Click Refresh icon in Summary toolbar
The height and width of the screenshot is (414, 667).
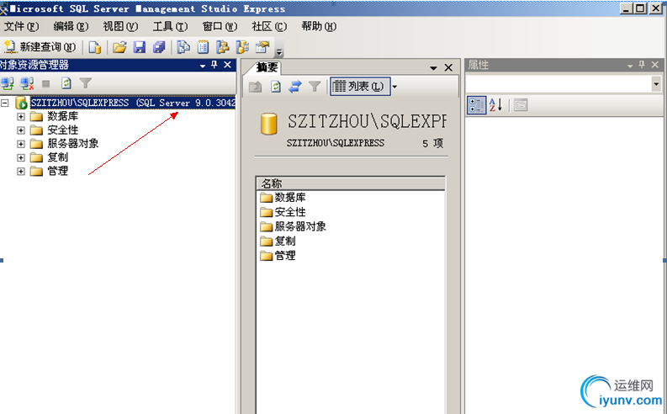coord(276,87)
